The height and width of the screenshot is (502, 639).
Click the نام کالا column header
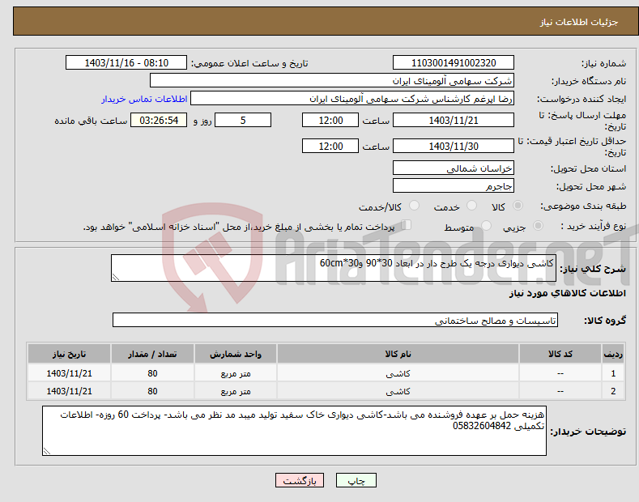[x=398, y=354]
